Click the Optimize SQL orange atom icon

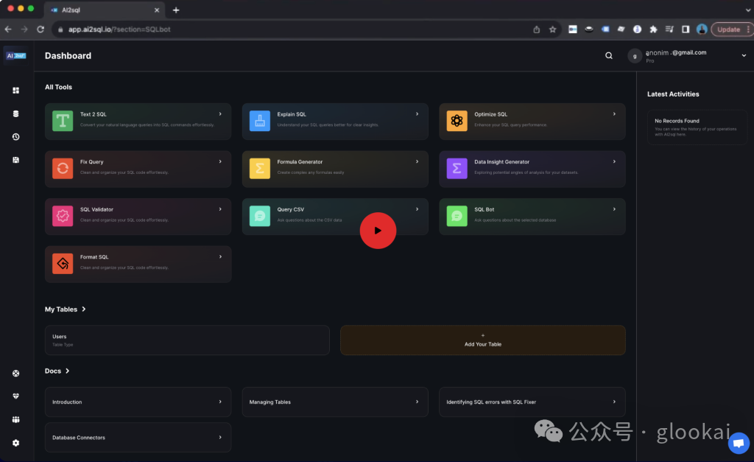point(457,121)
